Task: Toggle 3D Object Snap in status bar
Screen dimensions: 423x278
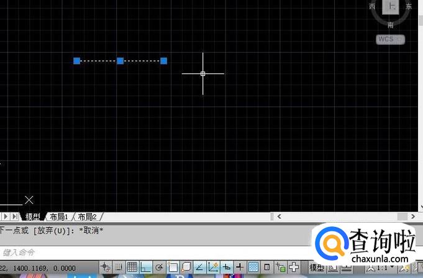Action: (x=186, y=267)
